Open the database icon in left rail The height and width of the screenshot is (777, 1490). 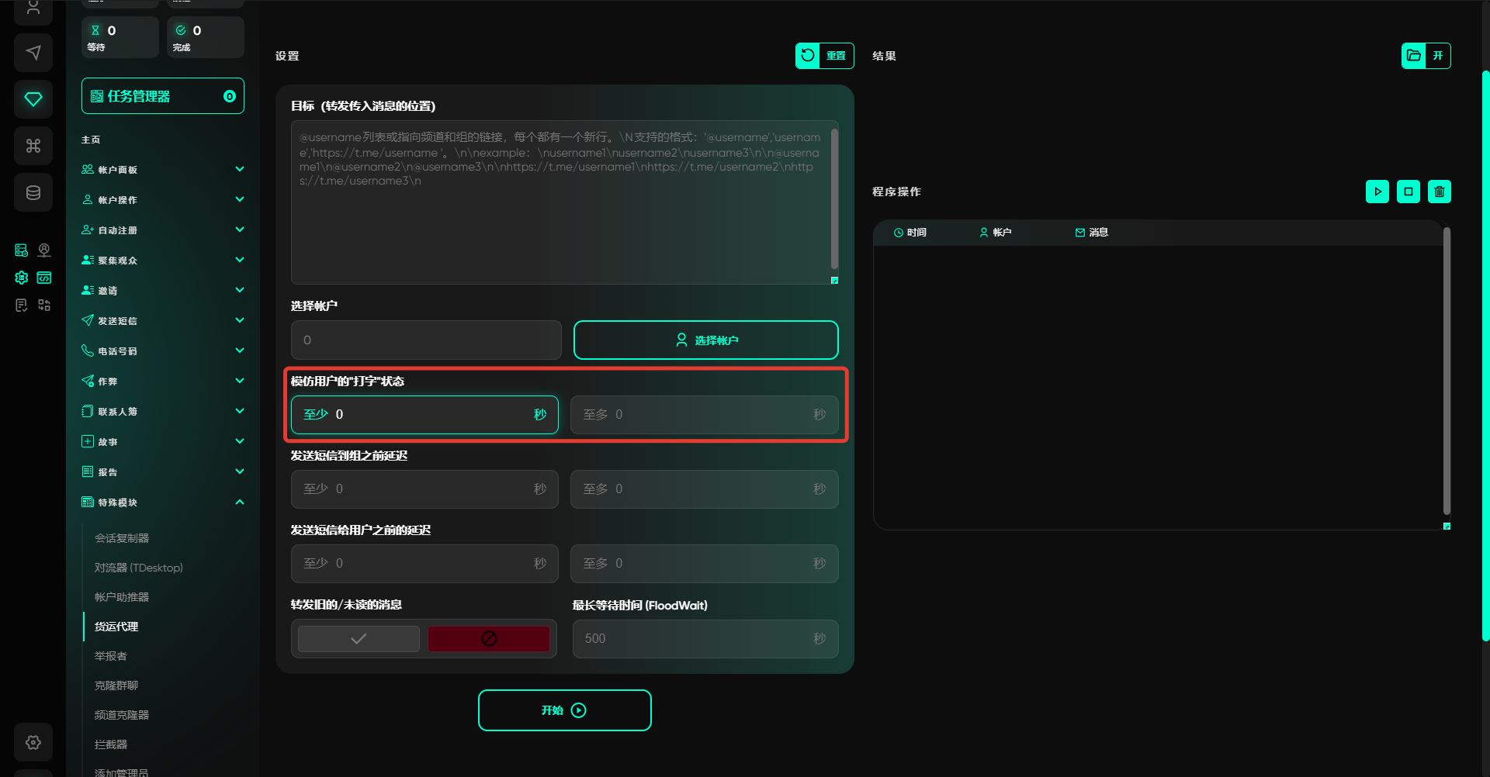(x=33, y=193)
